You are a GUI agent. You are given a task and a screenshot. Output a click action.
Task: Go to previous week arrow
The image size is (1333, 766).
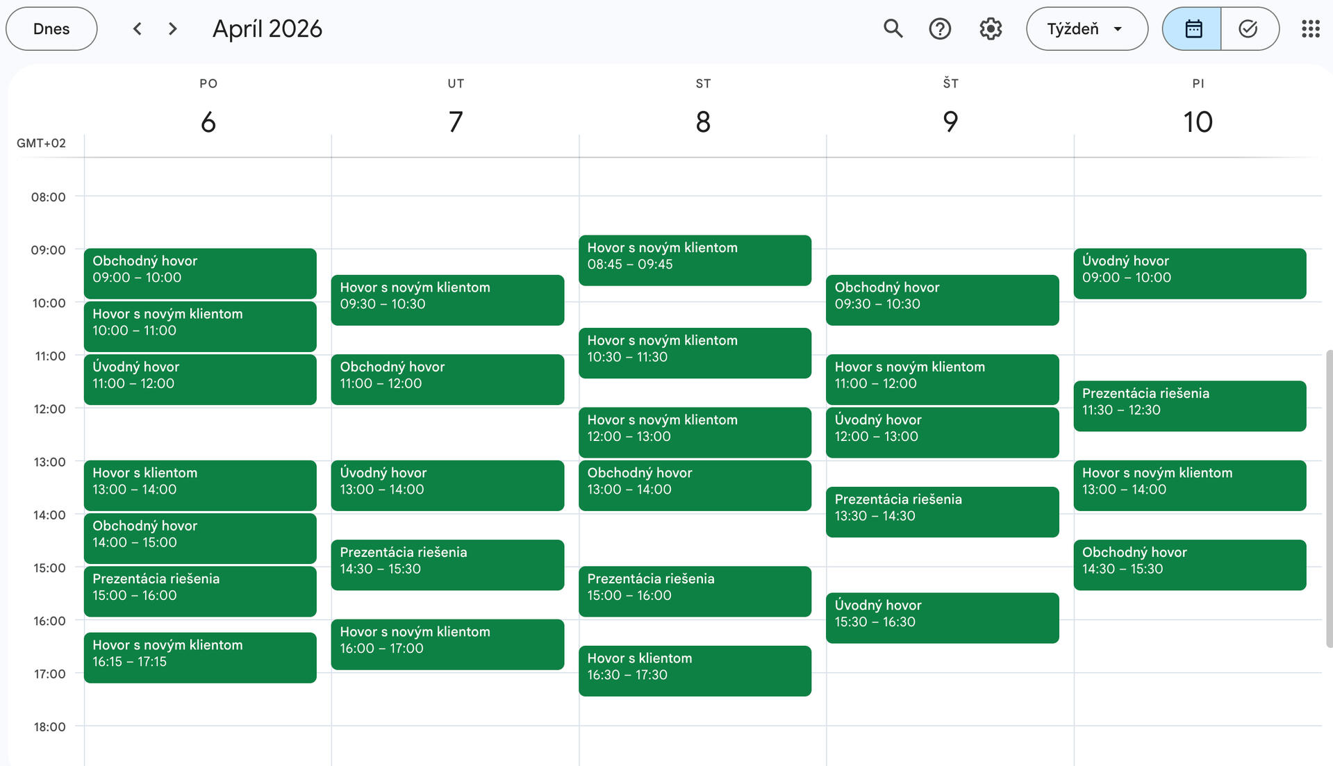138,28
